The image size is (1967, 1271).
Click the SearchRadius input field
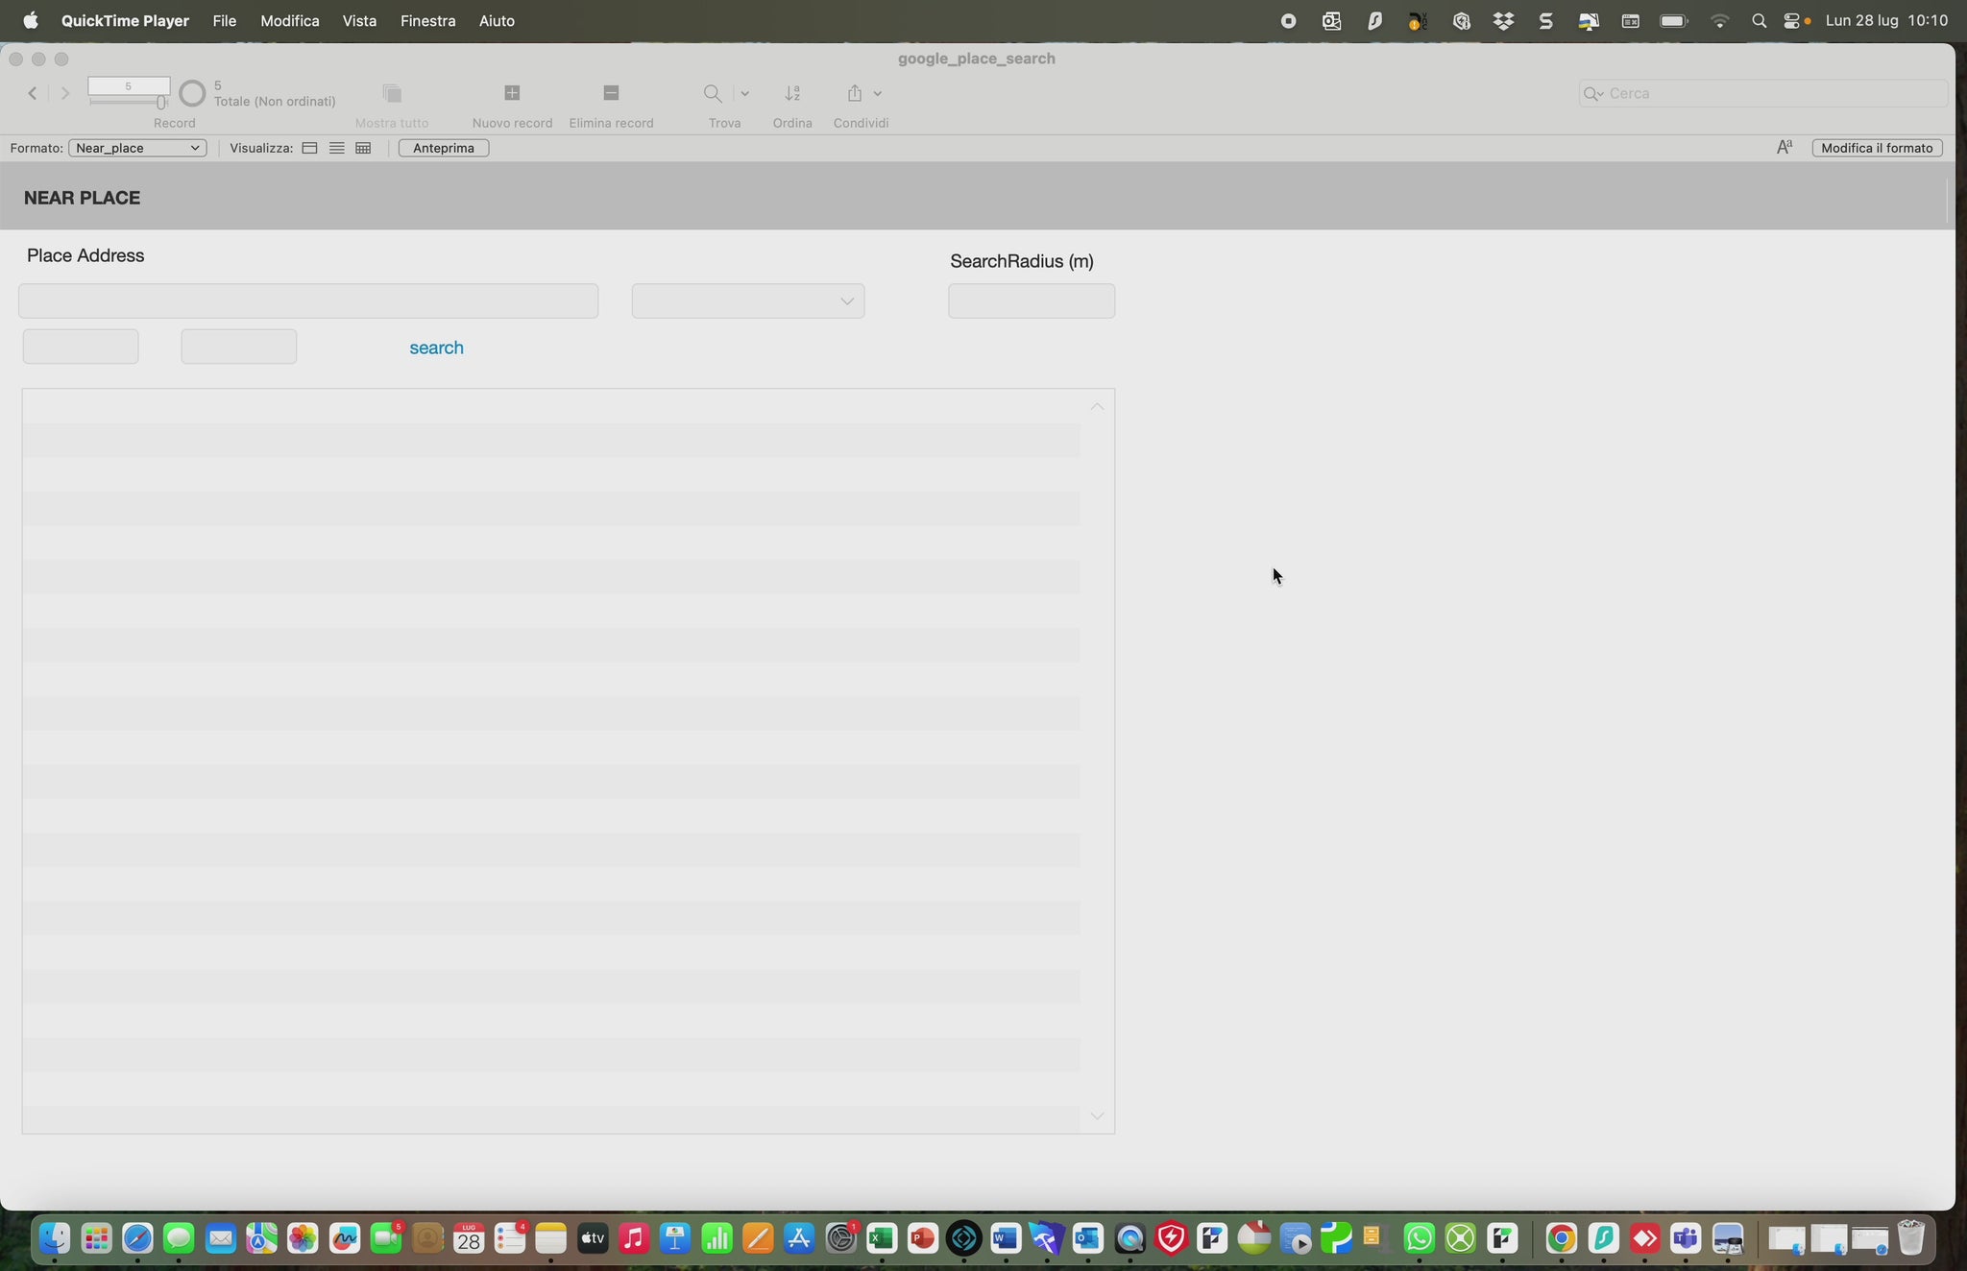point(1031,301)
